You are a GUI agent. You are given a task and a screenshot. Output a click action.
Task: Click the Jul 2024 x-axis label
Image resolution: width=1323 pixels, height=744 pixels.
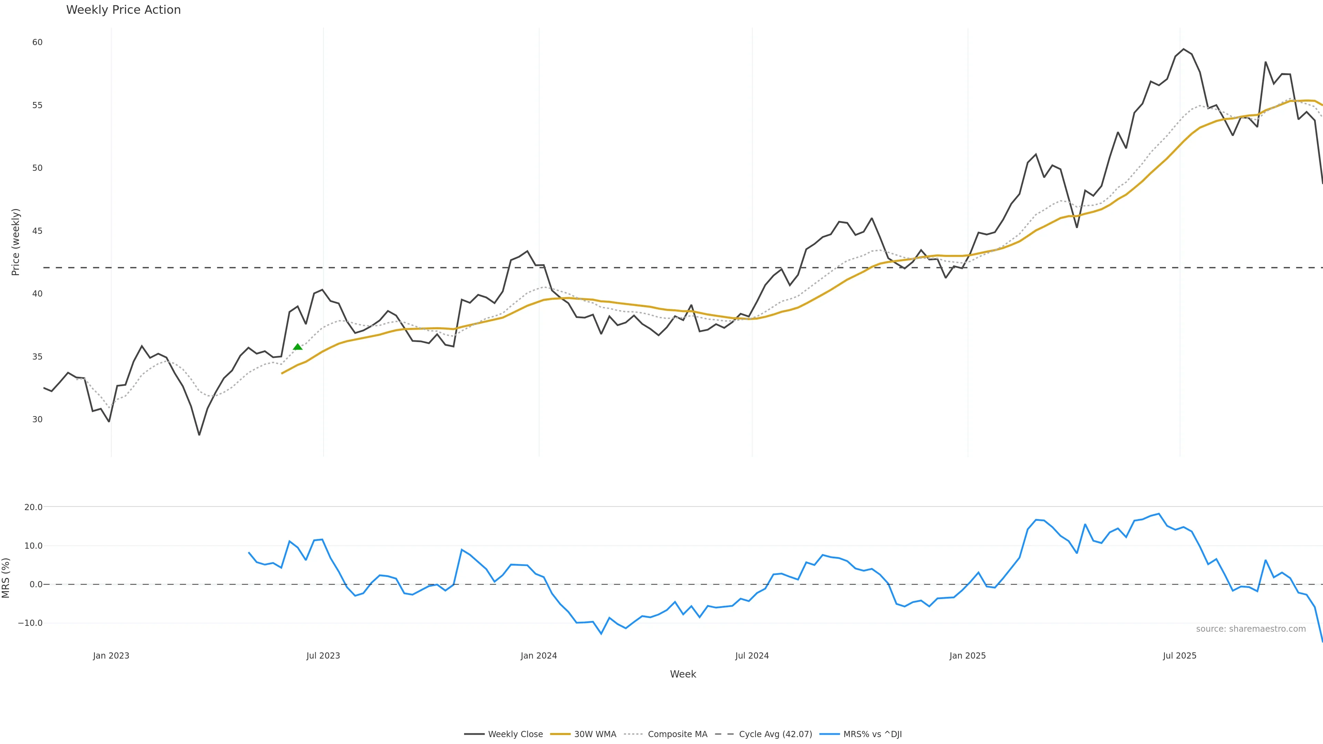point(752,656)
